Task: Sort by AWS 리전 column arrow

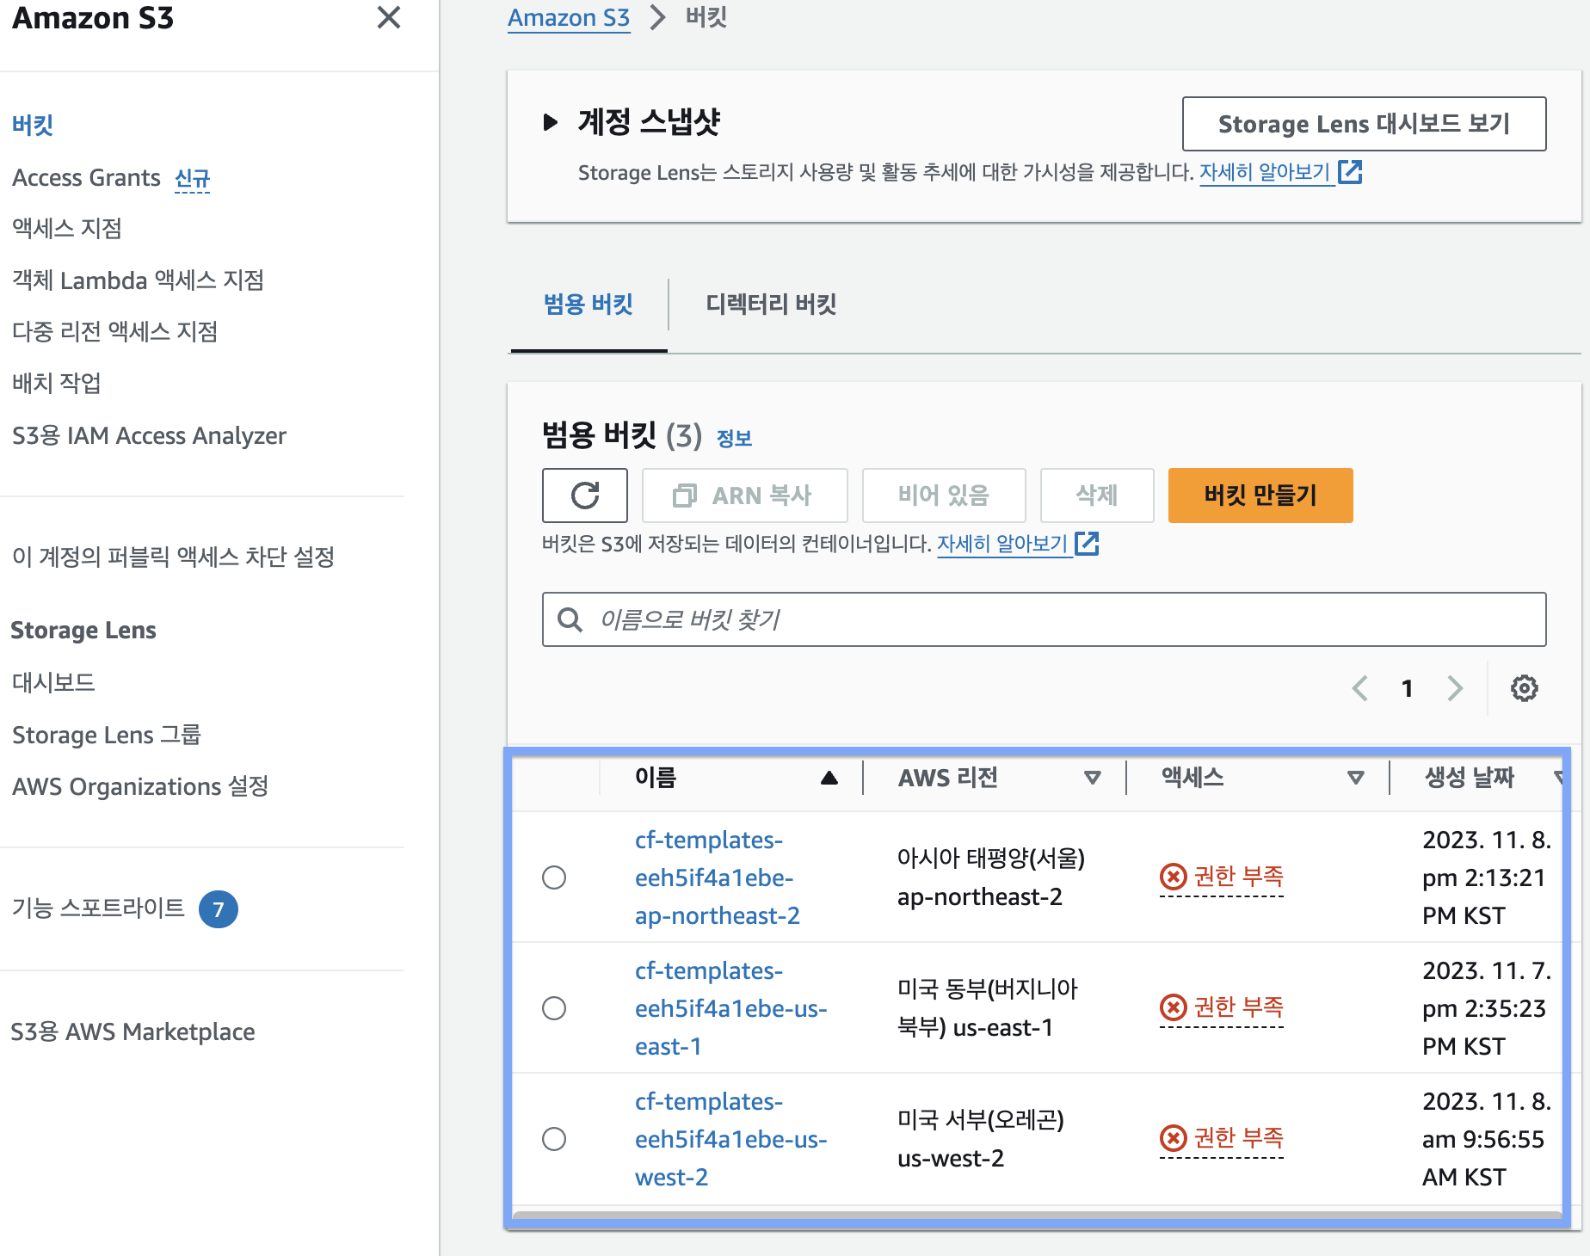Action: tap(1092, 778)
